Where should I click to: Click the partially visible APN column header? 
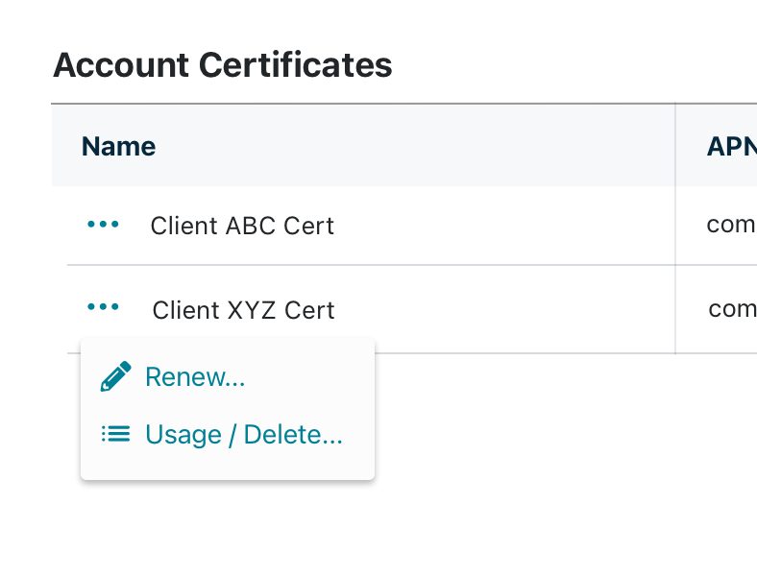pyautogui.click(x=731, y=146)
